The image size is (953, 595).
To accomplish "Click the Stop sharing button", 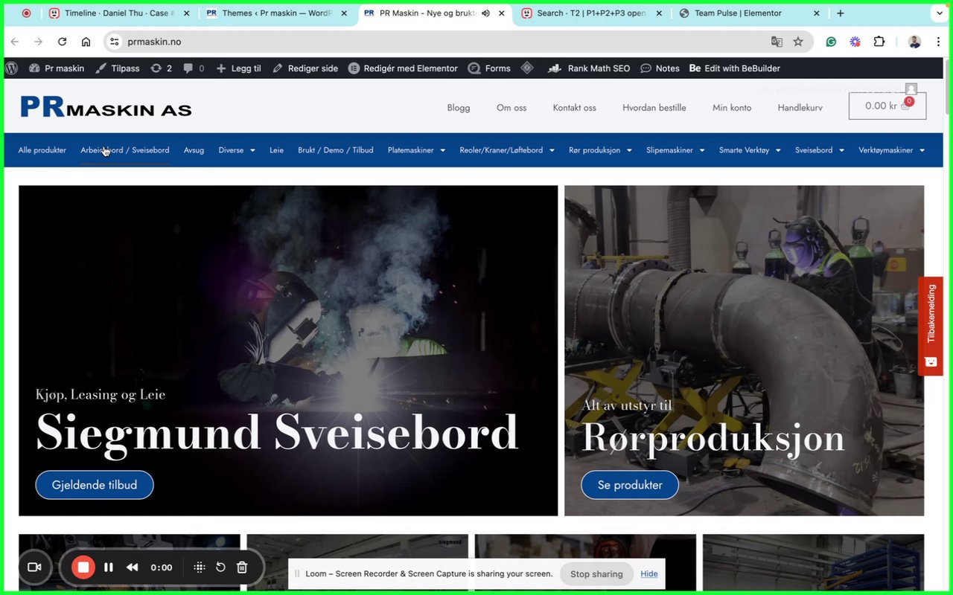I will tap(596, 574).
